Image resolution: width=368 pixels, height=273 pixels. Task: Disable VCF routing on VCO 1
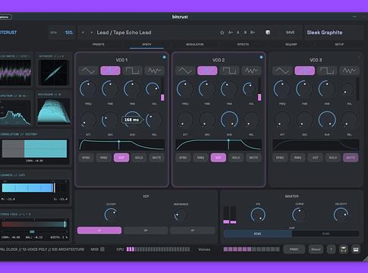click(x=121, y=158)
